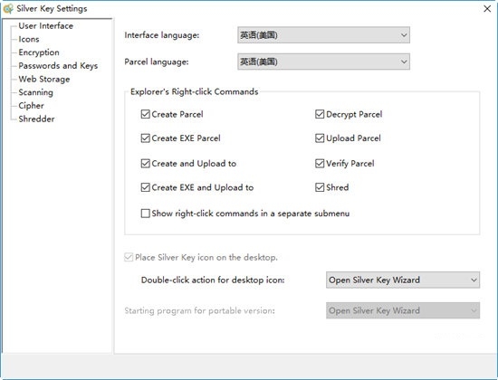Expand the Interface language dropdown
498x380 pixels.
tap(323, 35)
